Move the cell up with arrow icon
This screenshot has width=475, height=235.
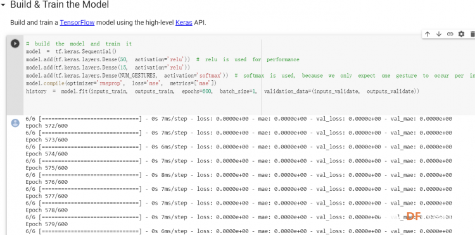pos(427,34)
